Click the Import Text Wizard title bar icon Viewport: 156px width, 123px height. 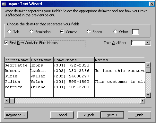4,4
